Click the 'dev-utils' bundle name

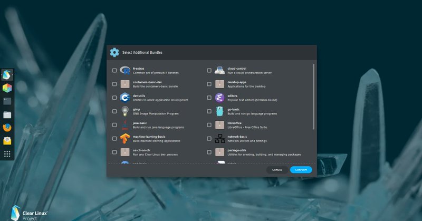click(139, 96)
